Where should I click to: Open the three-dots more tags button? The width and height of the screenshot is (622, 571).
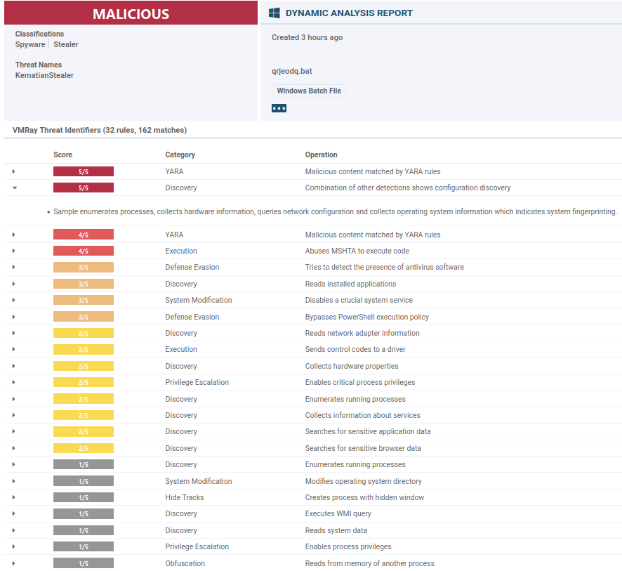pyautogui.click(x=279, y=108)
